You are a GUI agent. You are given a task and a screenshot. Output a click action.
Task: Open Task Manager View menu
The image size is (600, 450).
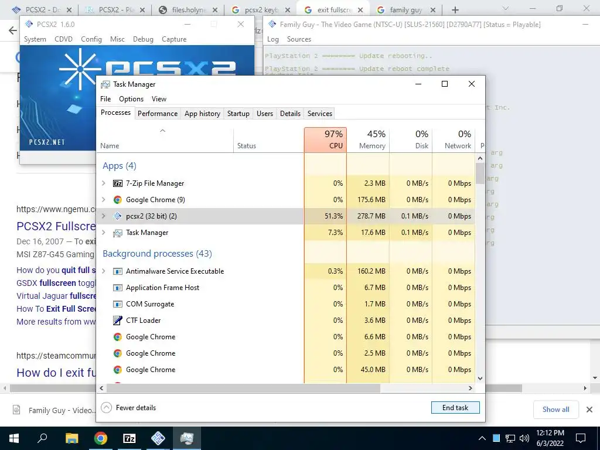[159, 99]
